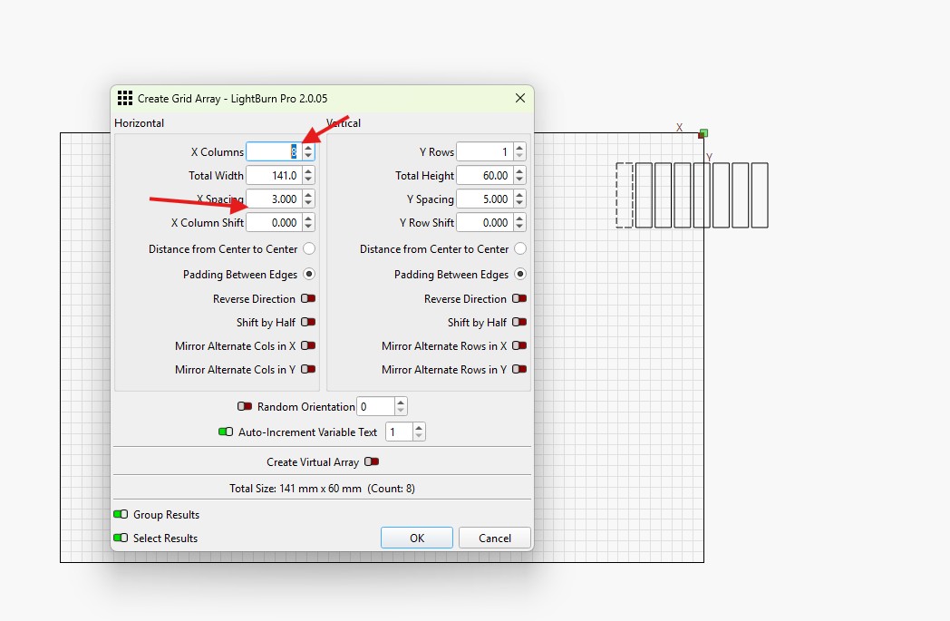Click Auto-Increment Variable Text value field

point(399,432)
